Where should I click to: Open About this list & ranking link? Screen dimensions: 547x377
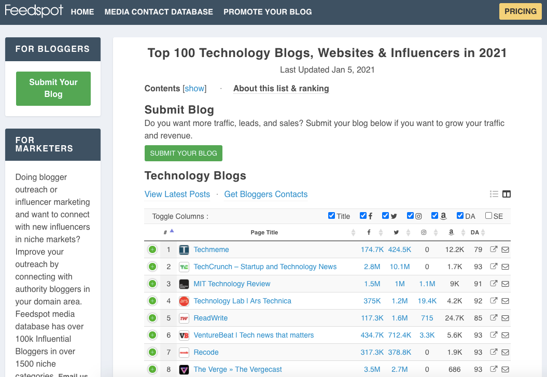coord(281,89)
